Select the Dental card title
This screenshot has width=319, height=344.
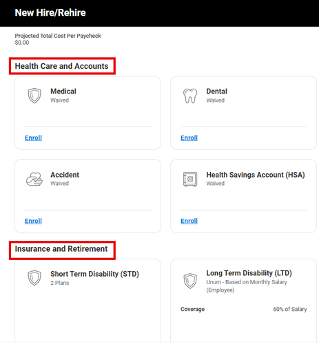point(216,92)
